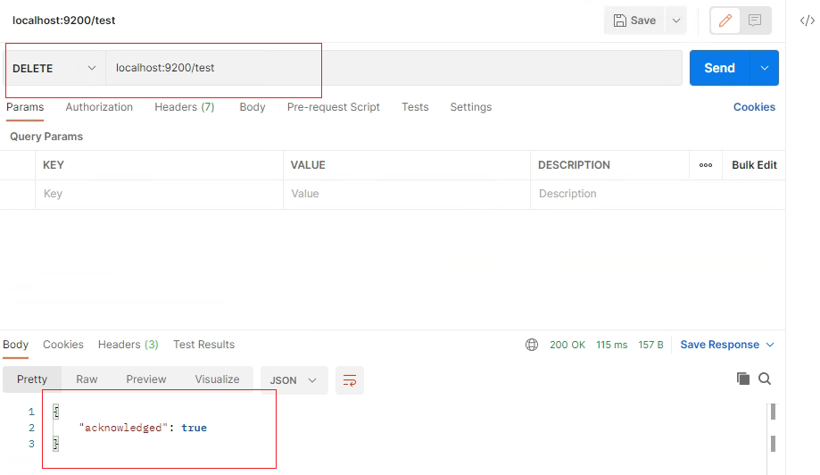Screen dimensions: 820x475
Task: Click the Cookies link
Action: (x=754, y=107)
